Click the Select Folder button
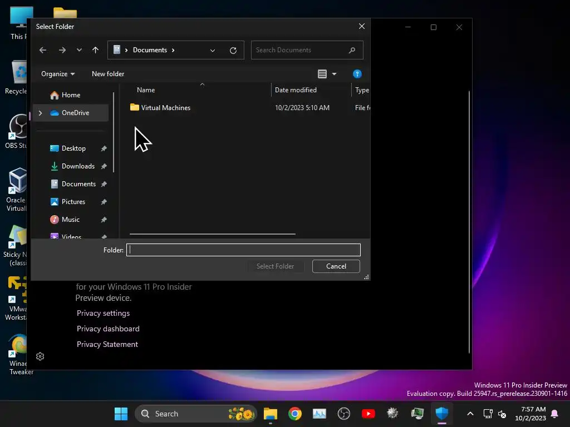The image size is (570, 427). point(275,266)
